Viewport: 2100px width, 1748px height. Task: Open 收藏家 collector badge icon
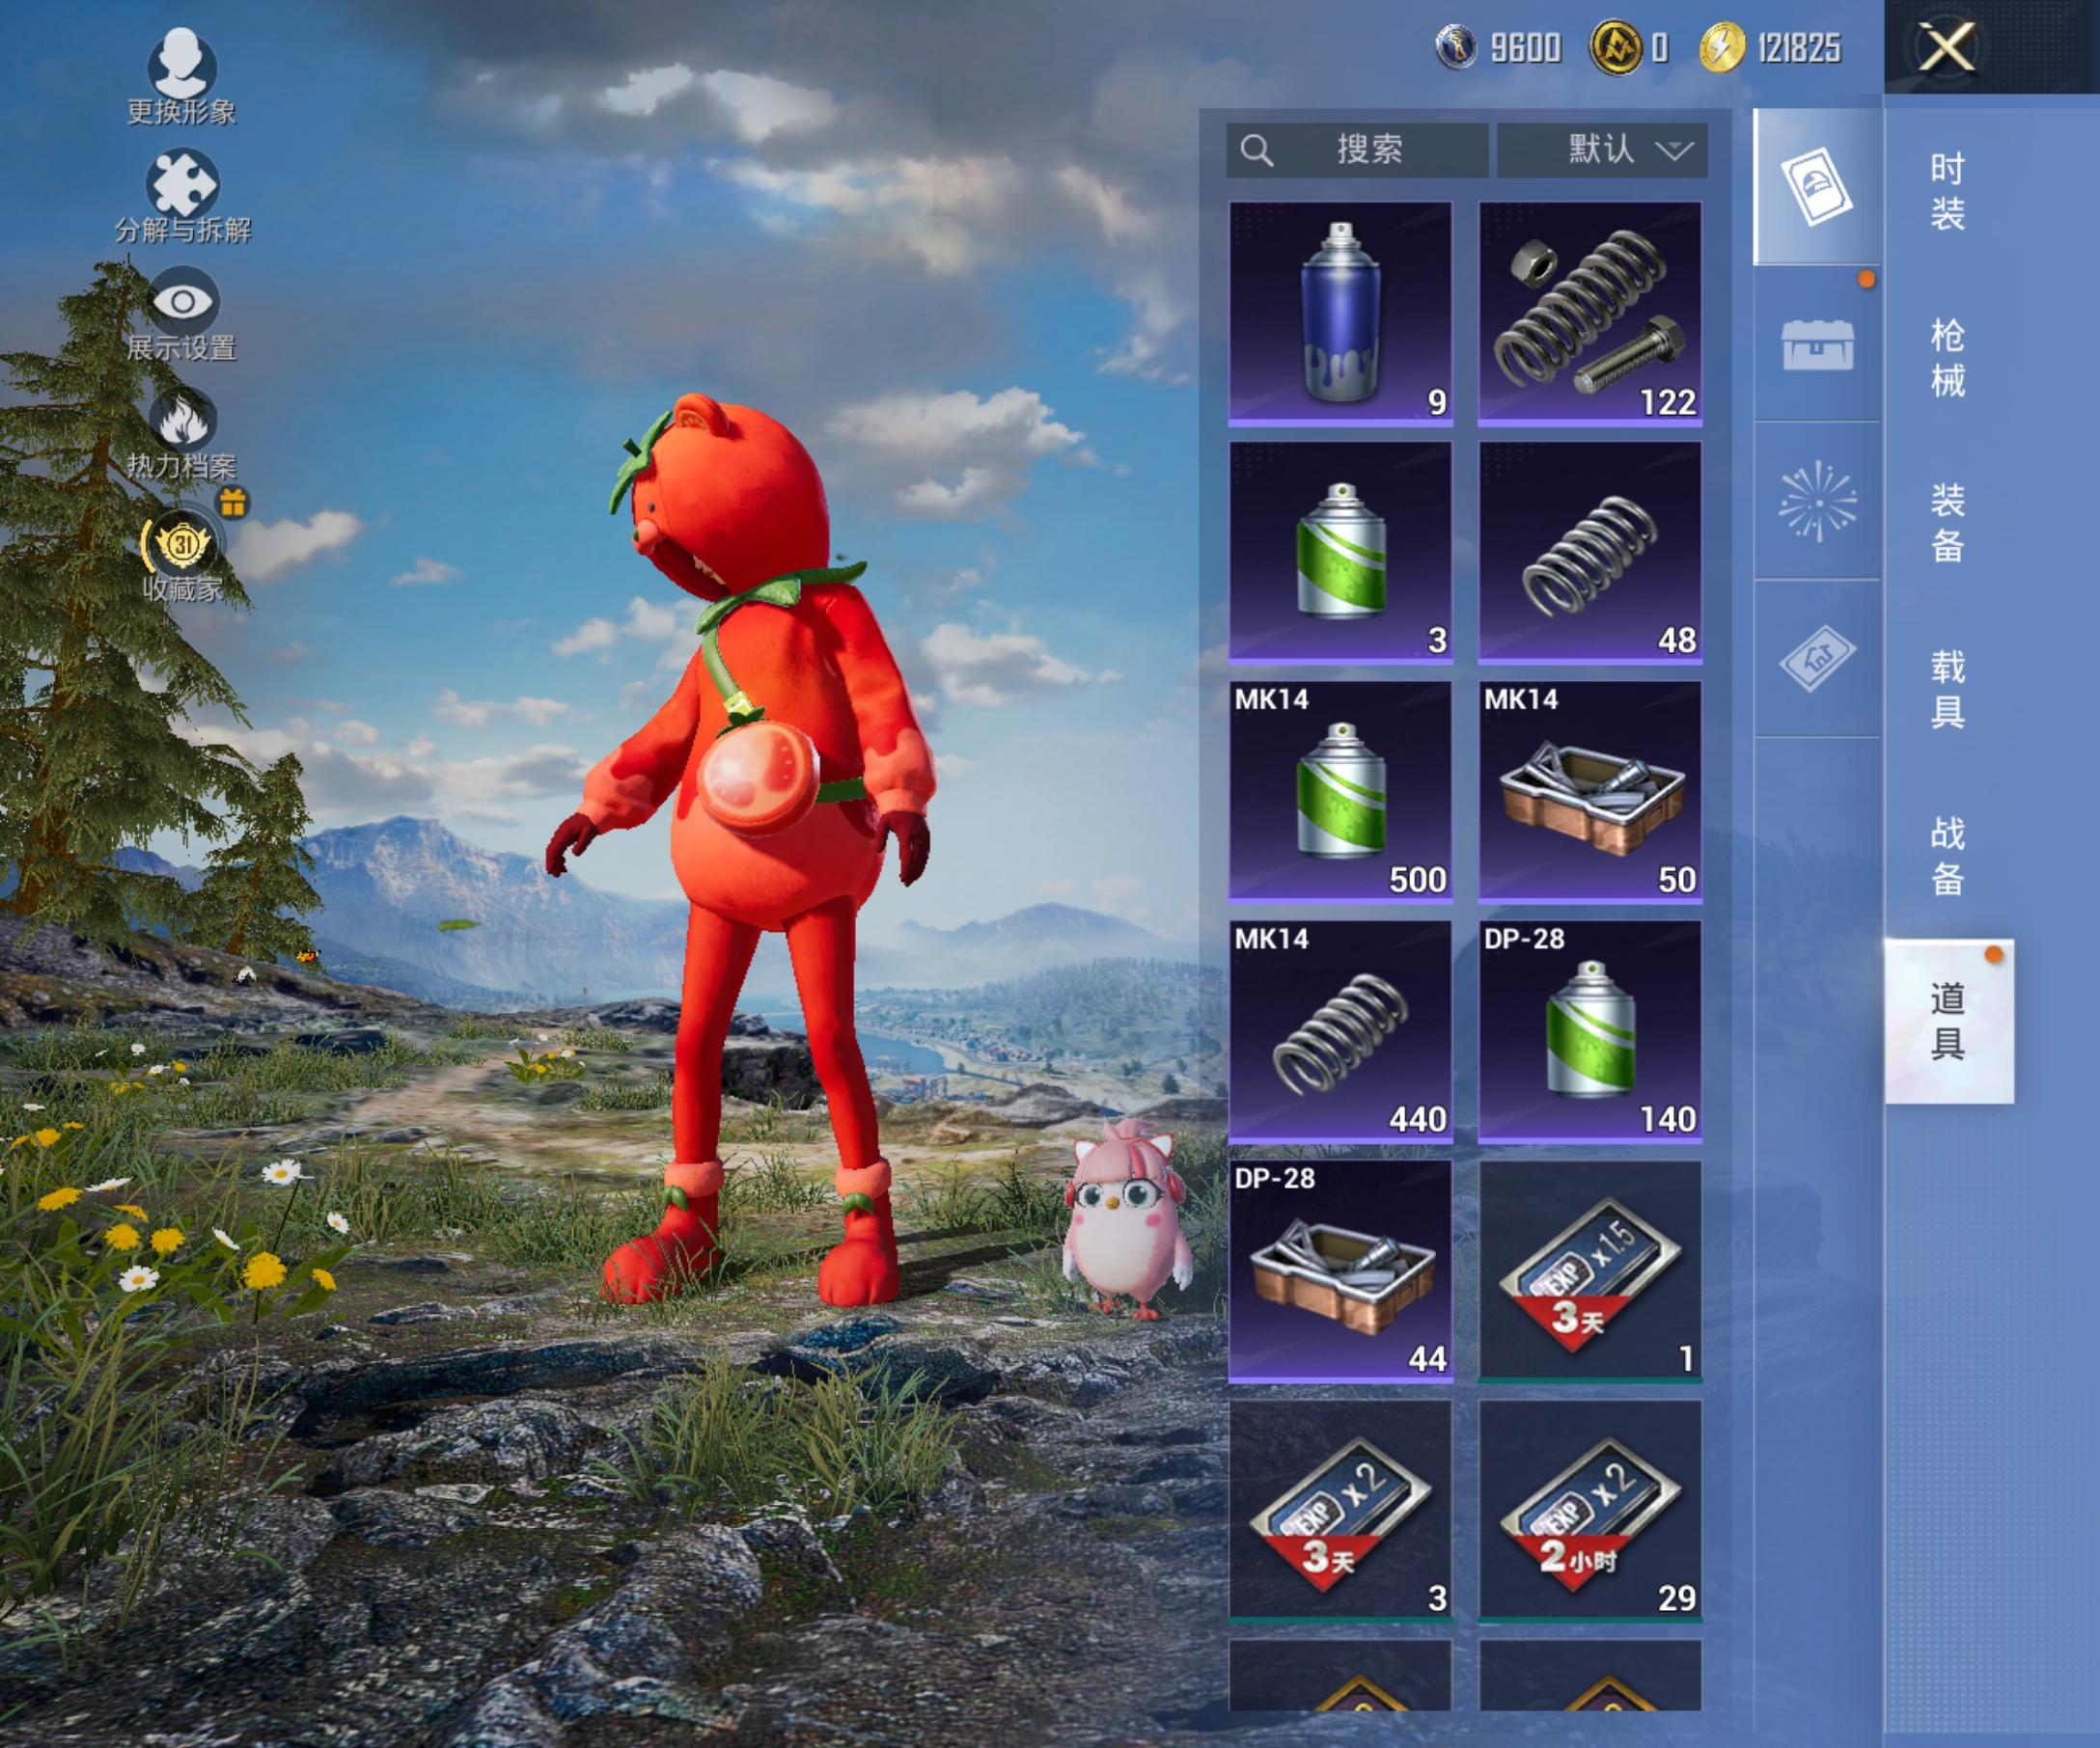pyautogui.click(x=183, y=545)
